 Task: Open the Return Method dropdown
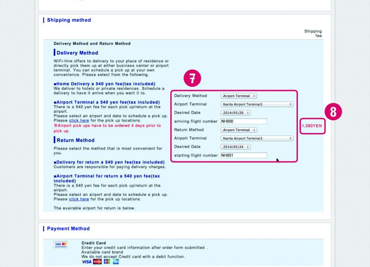click(x=239, y=130)
